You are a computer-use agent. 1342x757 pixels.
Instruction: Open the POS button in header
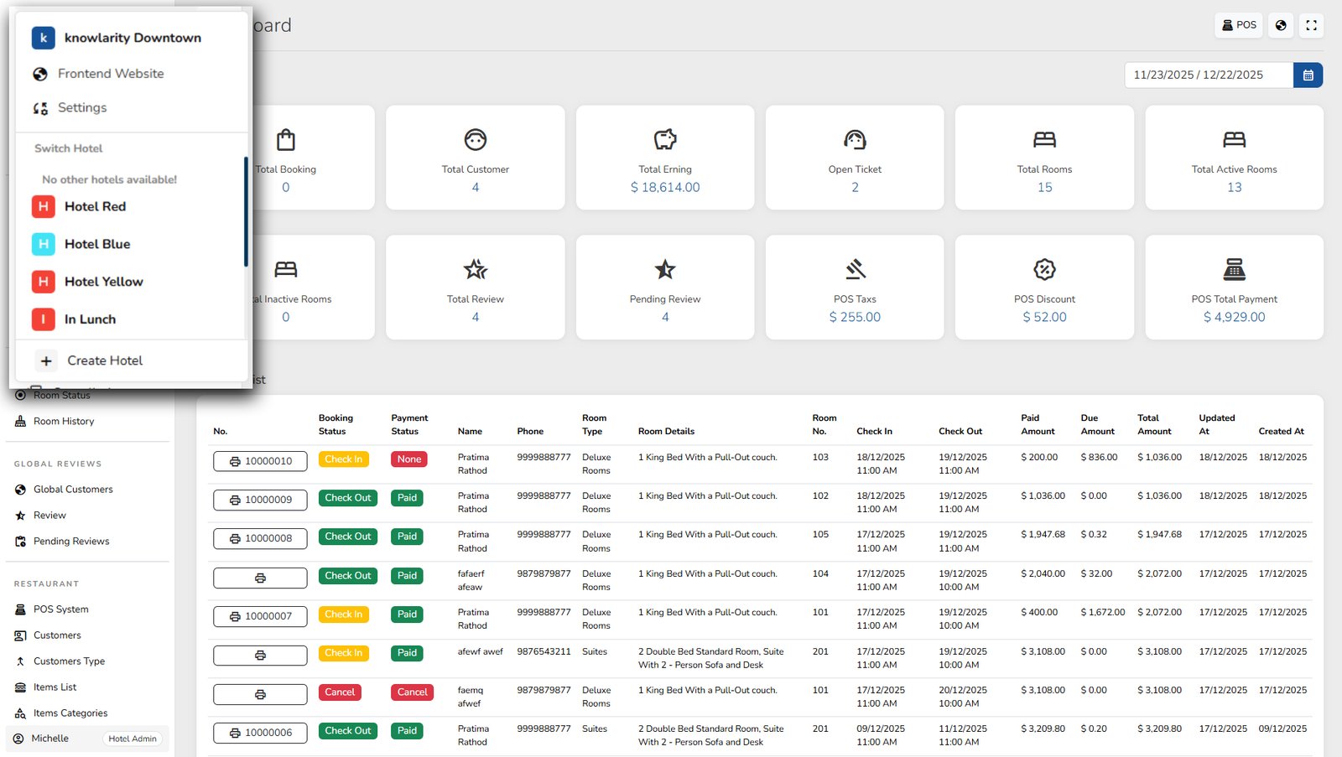(1238, 25)
